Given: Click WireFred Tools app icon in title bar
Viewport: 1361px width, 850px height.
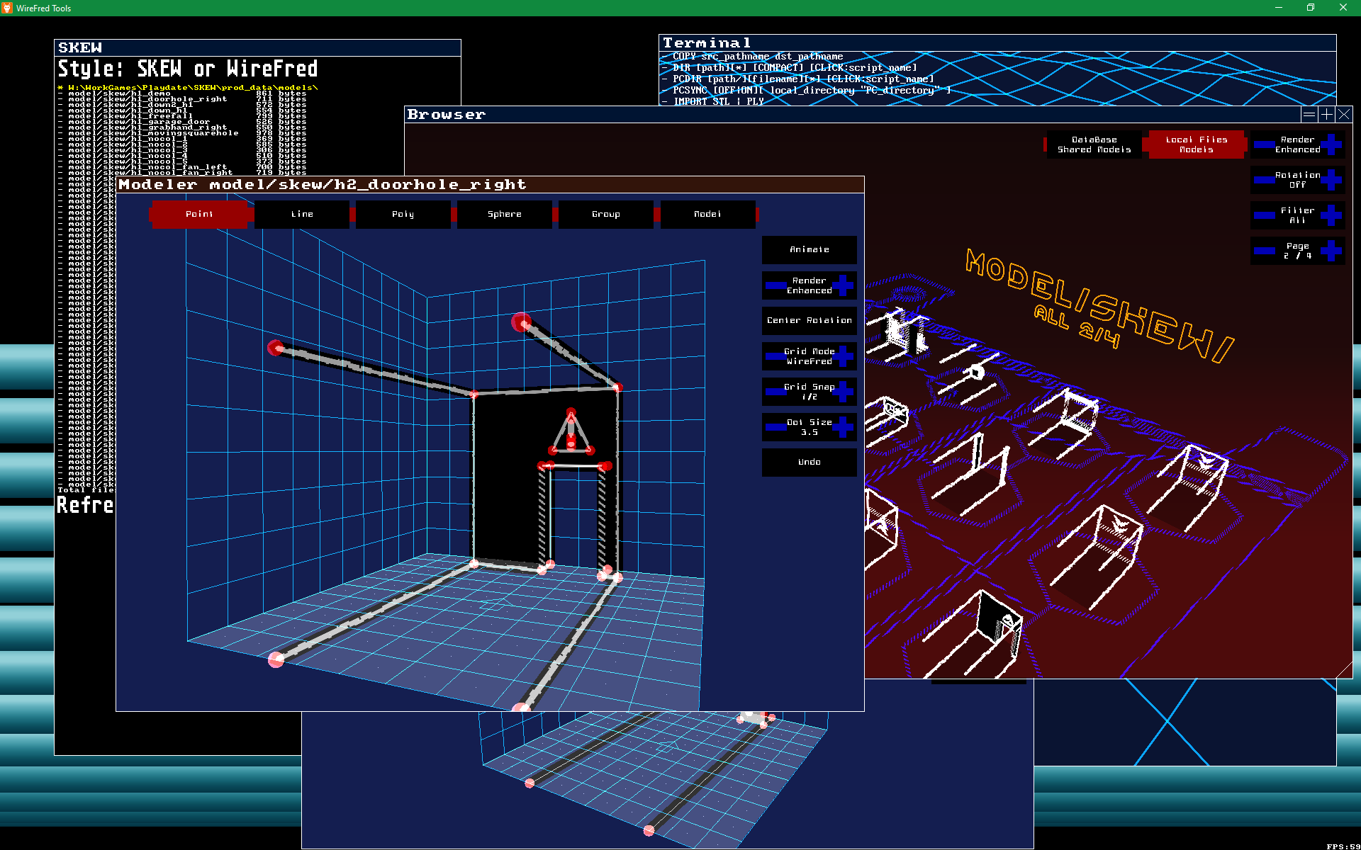Looking at the screenshot, I should pyautogui.click(x=7, y=8).
